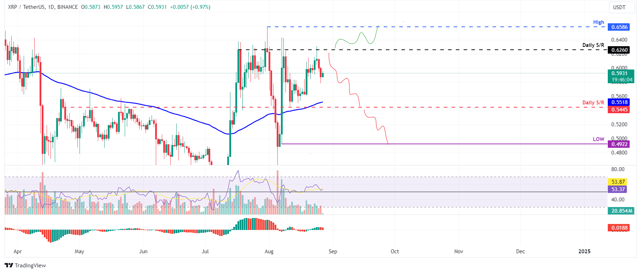Click the 0.6400 price scale tick

pos(619,40)
